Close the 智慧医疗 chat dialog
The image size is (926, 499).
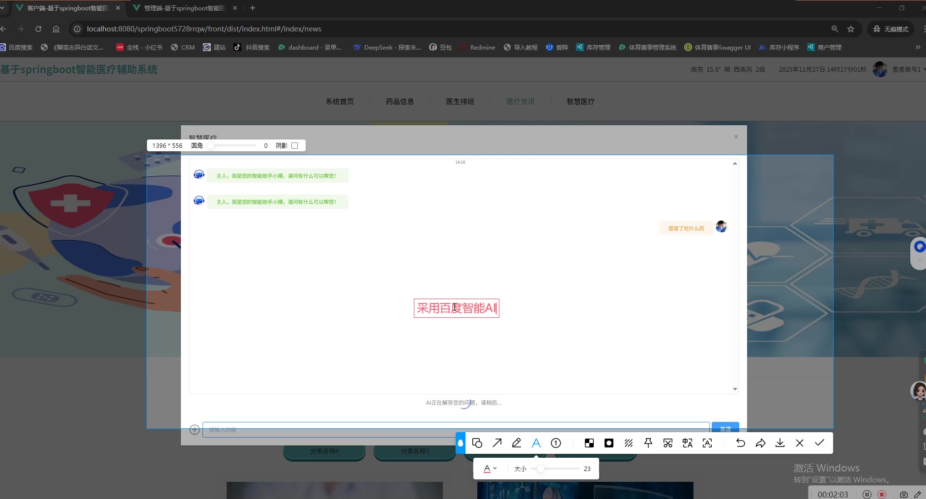coord(736,137)
